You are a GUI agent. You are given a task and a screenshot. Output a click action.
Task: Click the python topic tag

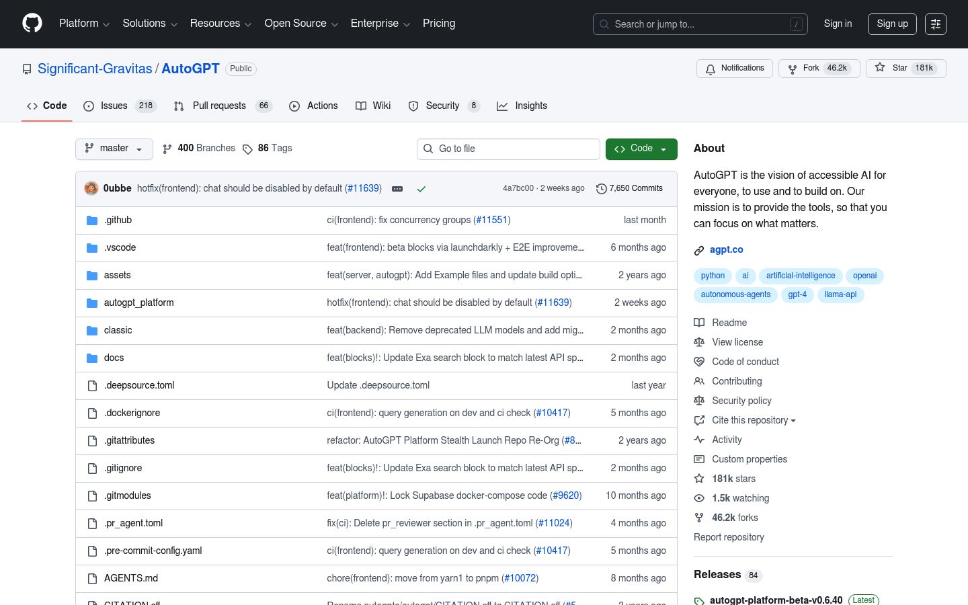click(x=713, y=276)
